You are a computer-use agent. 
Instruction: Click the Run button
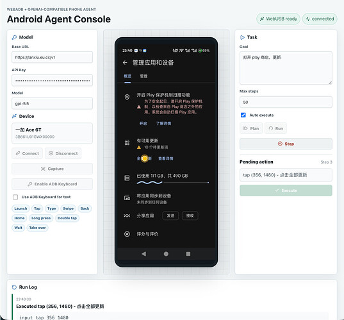pyautogui.click(x=275, y=128)
